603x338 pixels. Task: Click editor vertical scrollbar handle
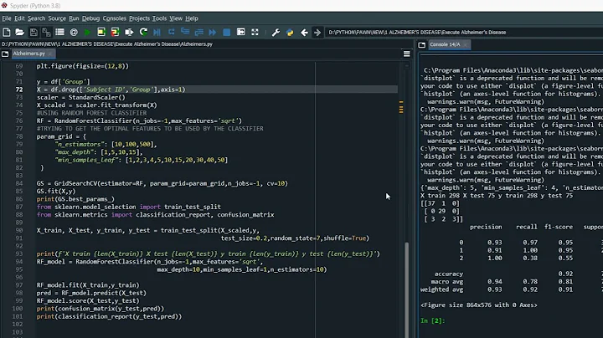pos(407,290)
